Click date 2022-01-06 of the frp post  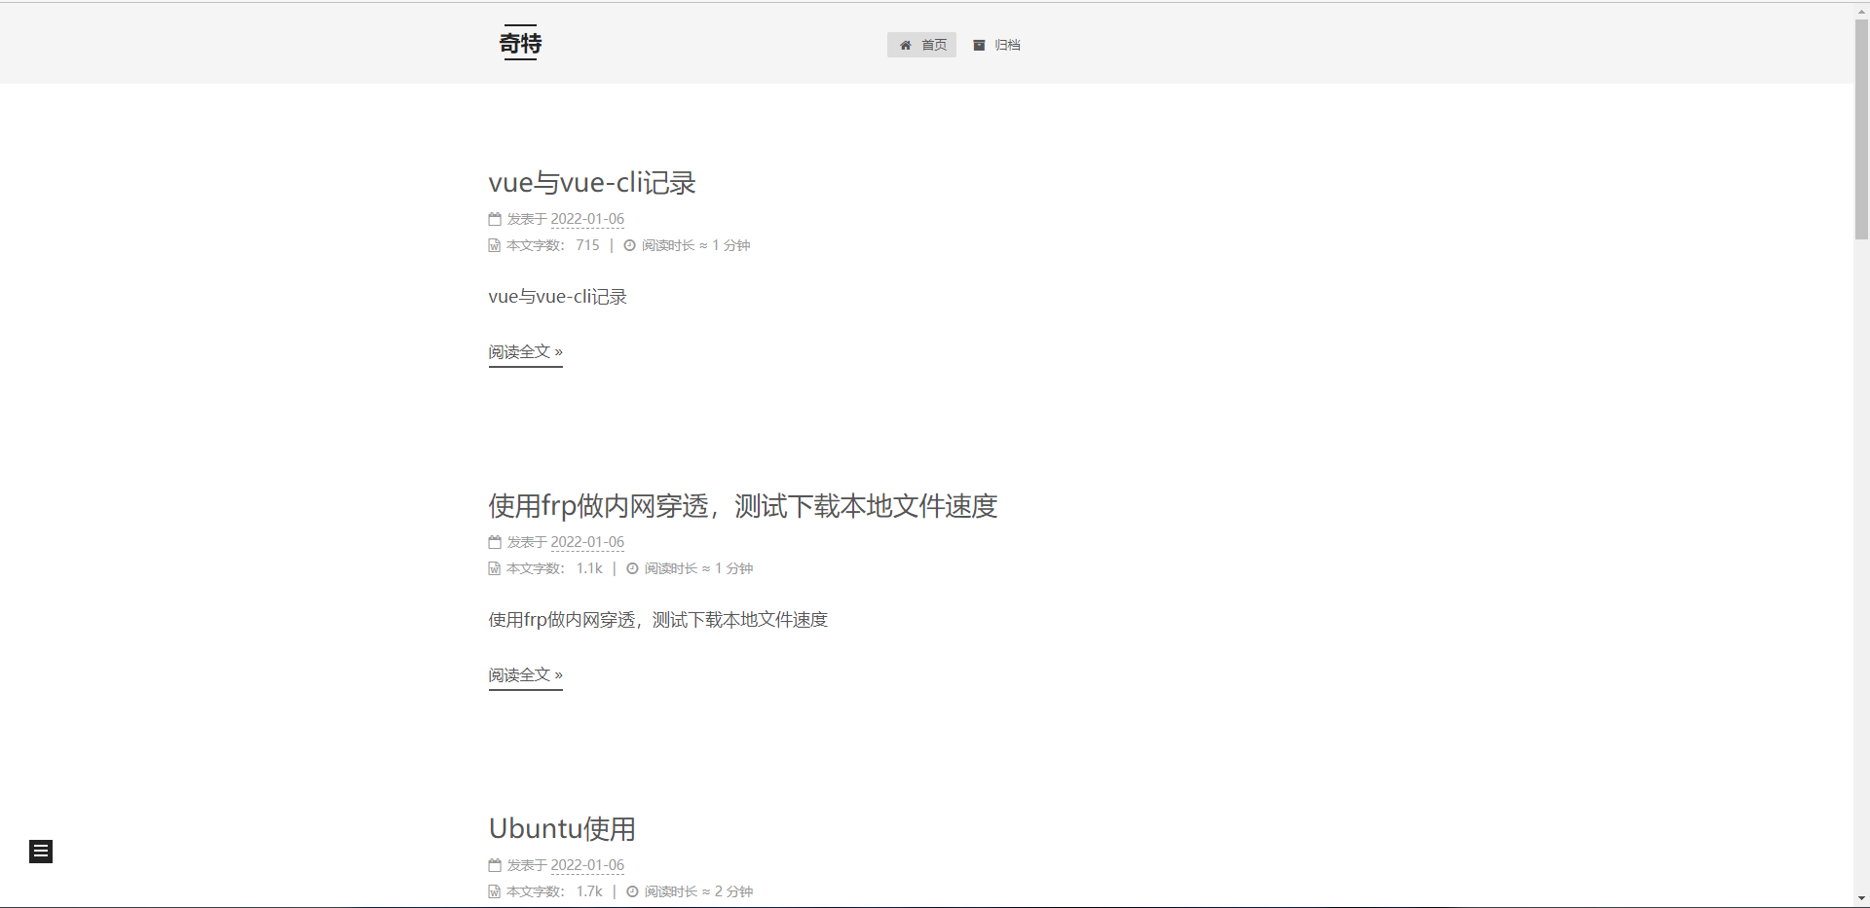[x=587, y=542]
